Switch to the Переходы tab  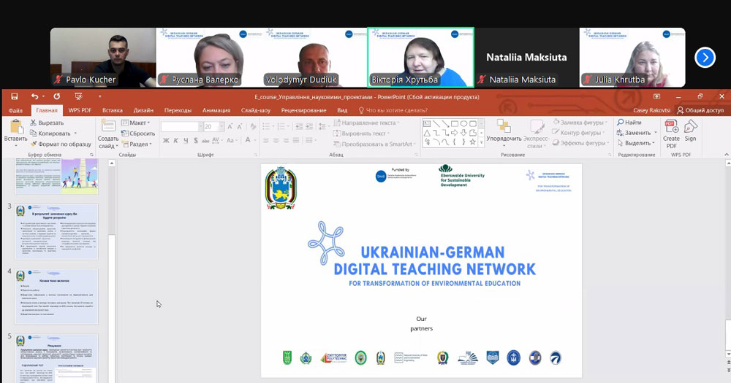[x=178, y=110]
